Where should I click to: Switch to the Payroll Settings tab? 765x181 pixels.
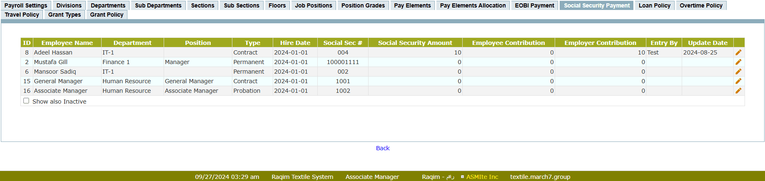(x=26, y=5)
